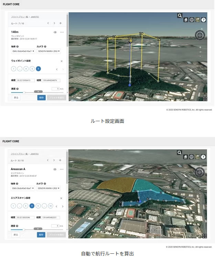The image size is (215, 262).
Task: Open the more options menu for Areascan A
Action: point(62,169)
